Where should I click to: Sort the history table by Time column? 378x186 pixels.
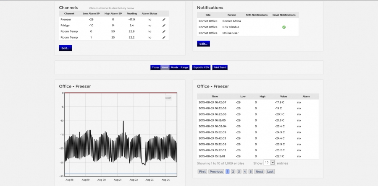(215, 96)
